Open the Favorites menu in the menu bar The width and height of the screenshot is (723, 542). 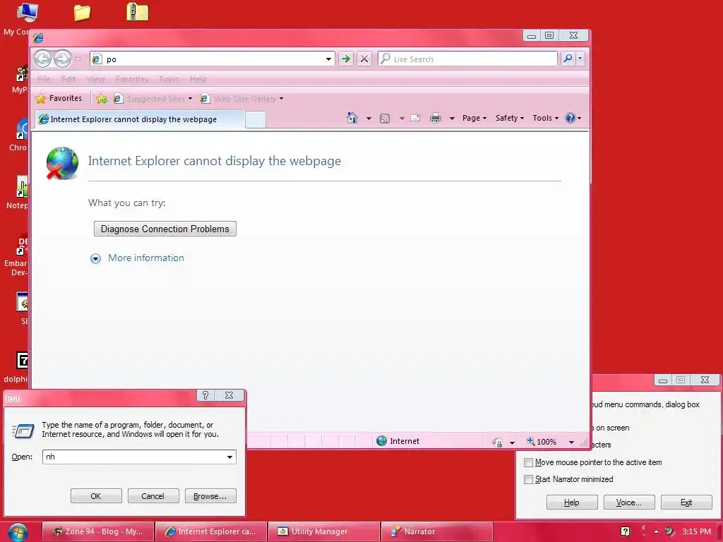tap(132, 79)
